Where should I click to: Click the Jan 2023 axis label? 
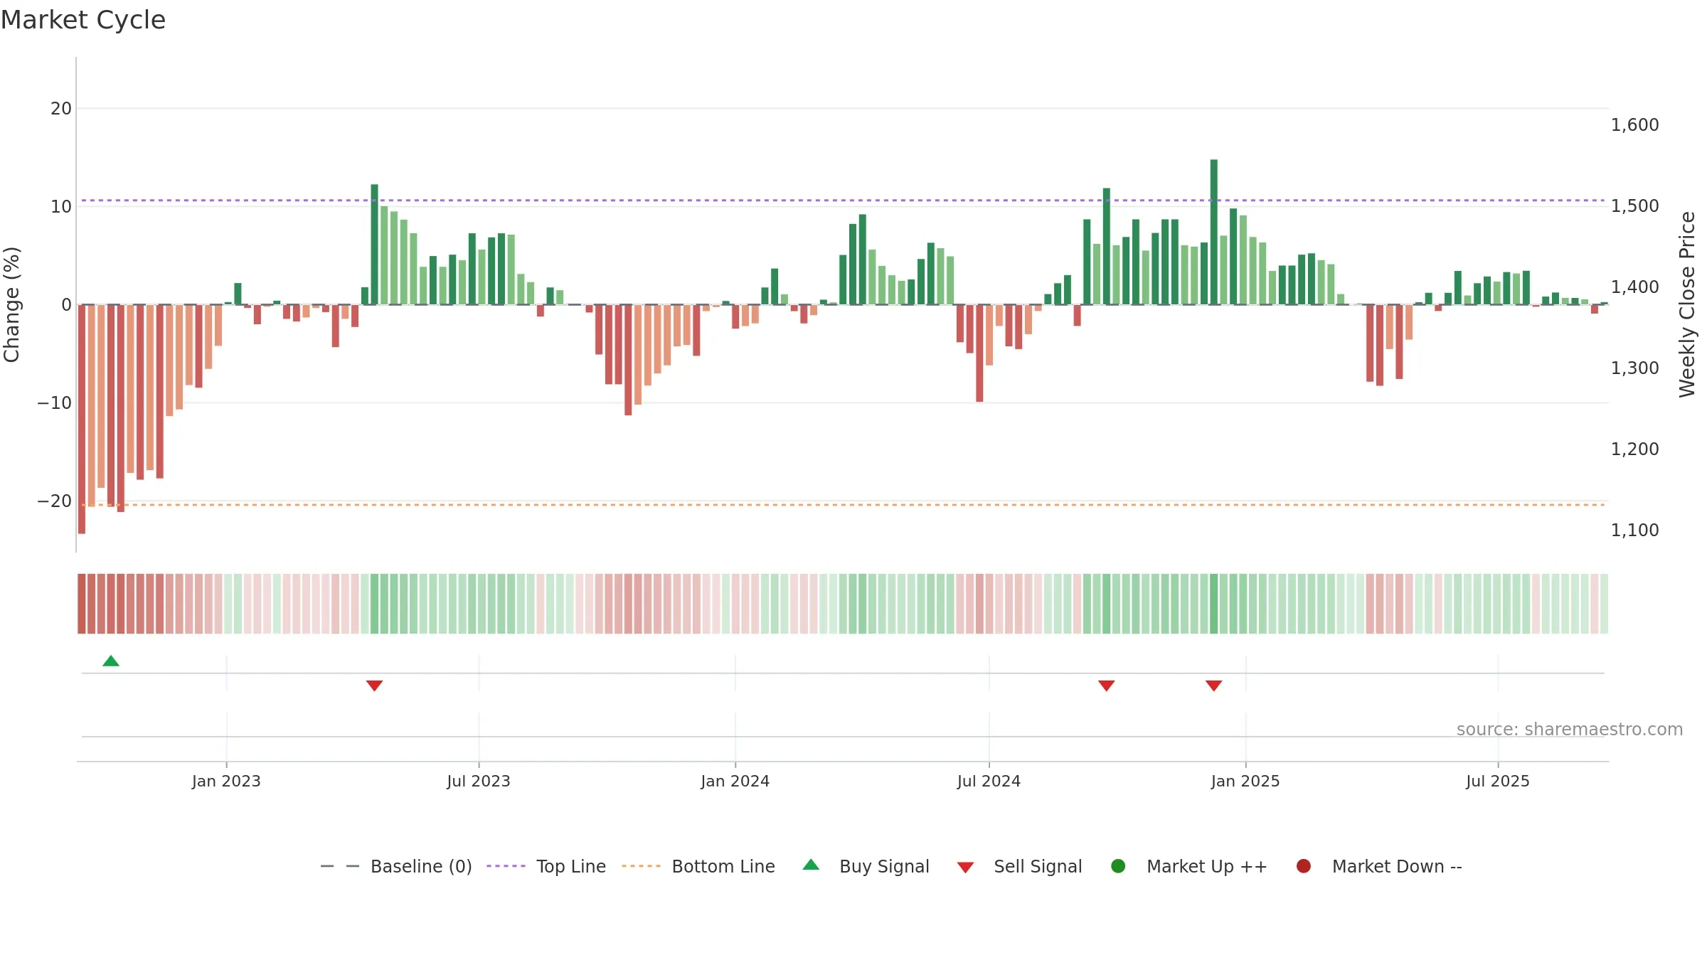[x=226, y=781]
